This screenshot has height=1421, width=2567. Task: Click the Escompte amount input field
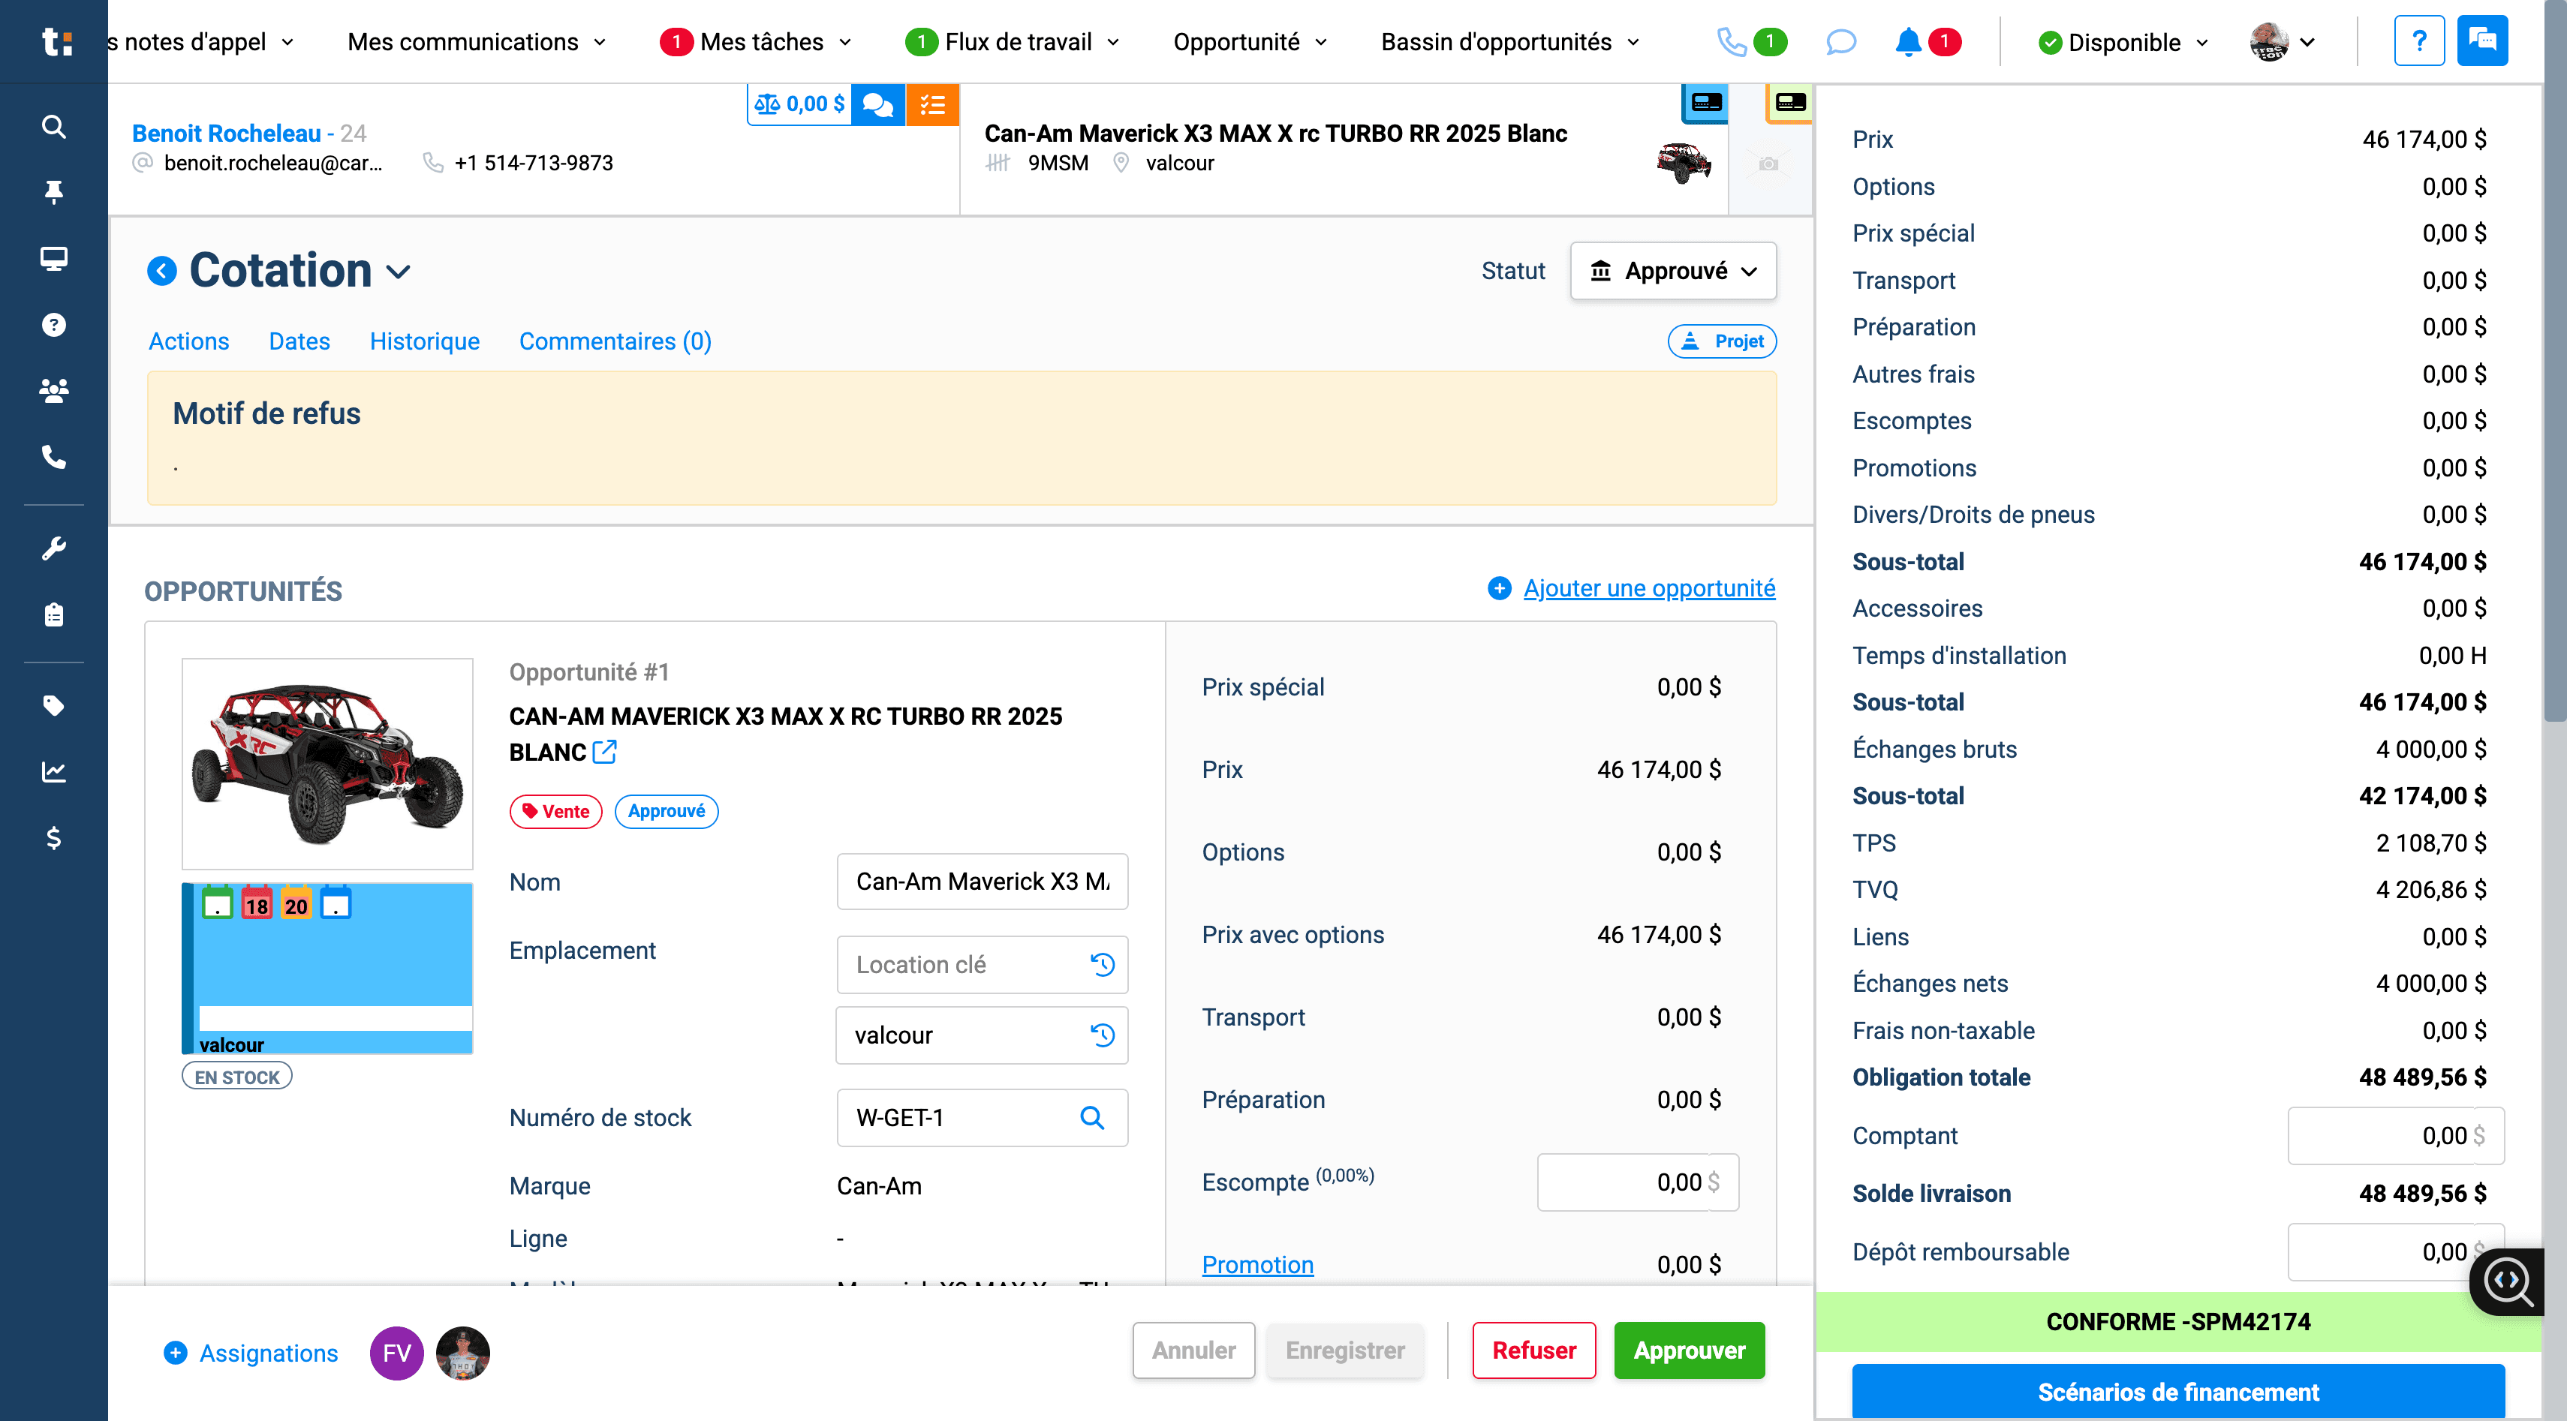click(x=1637, y=1182)
